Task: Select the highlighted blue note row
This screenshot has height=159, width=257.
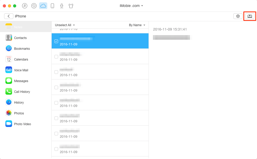Action: 100,41
